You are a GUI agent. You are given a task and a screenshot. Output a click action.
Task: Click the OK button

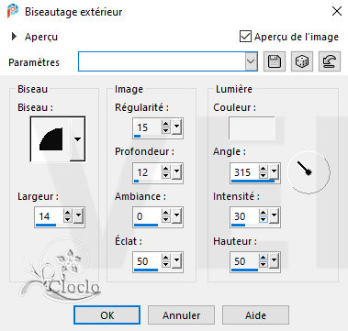[x=107, y=315]
